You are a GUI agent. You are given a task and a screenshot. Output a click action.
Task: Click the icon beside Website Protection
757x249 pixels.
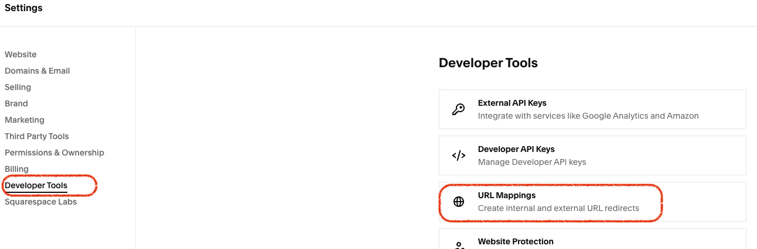point(459,245)
